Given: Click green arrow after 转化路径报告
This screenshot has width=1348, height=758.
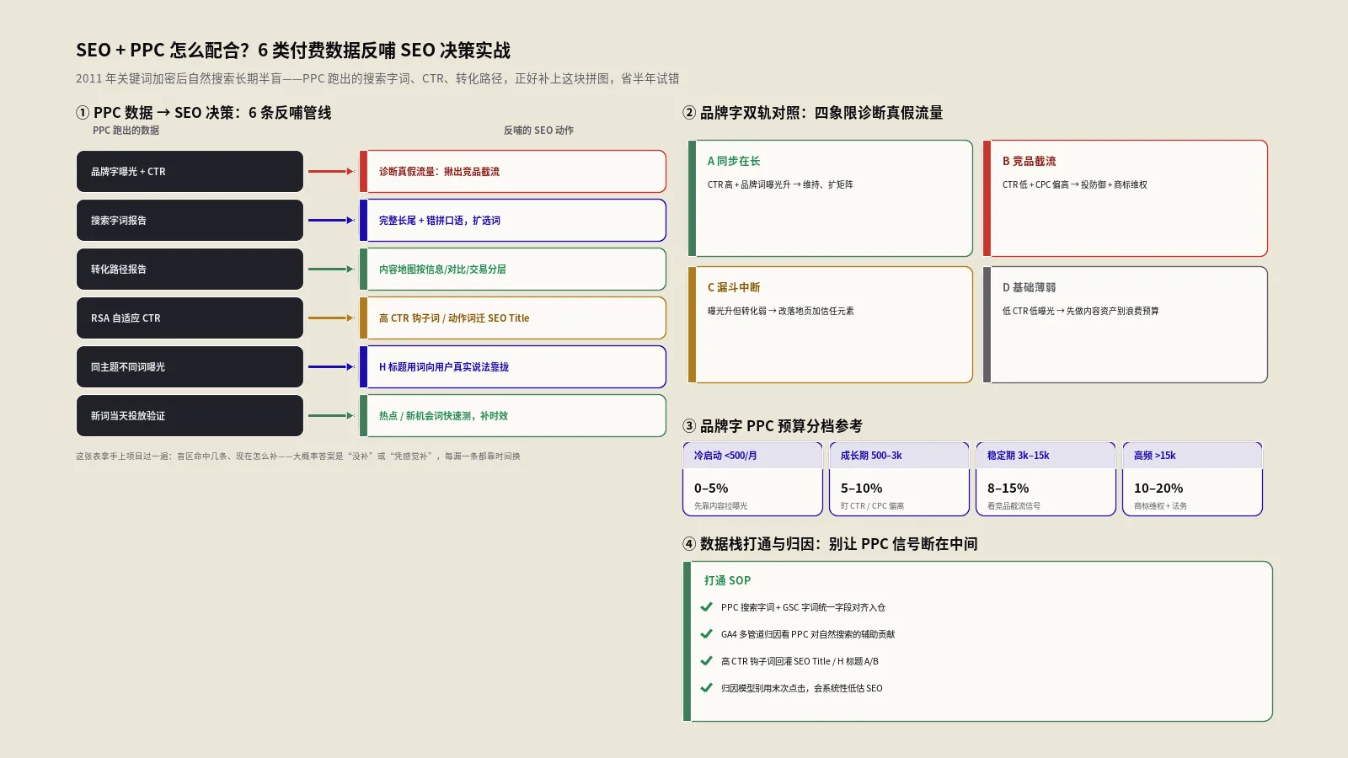Looking at the screenshot, I should coord(331,269).
